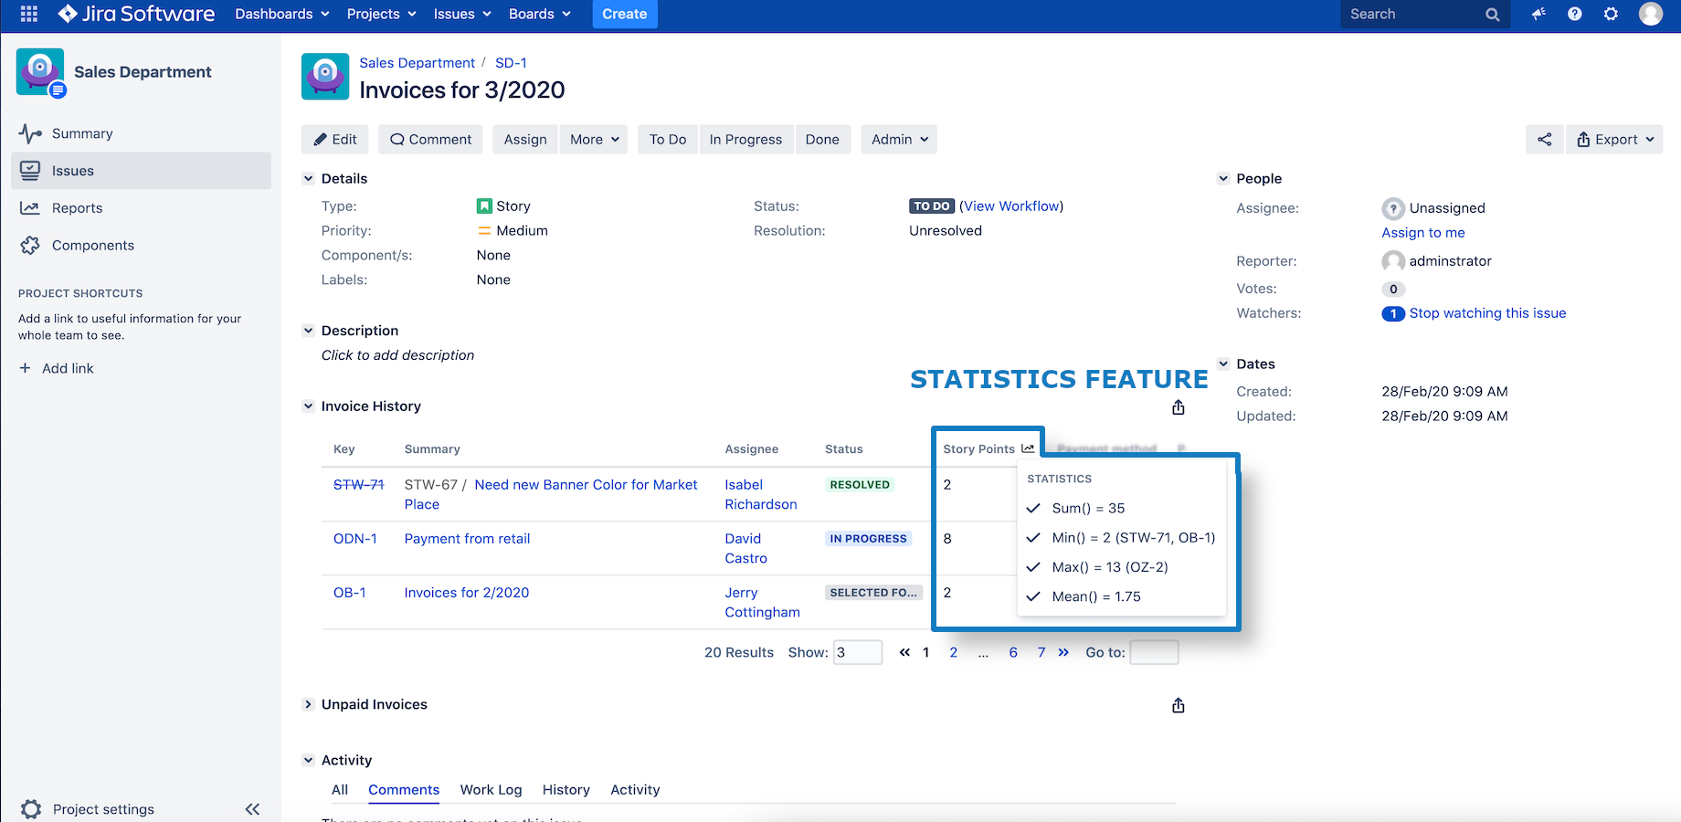1681x822 pixels.
Task: Click export icon for Unpaid Invoices
Action: pyautogui.click(x=1179, y=705)
